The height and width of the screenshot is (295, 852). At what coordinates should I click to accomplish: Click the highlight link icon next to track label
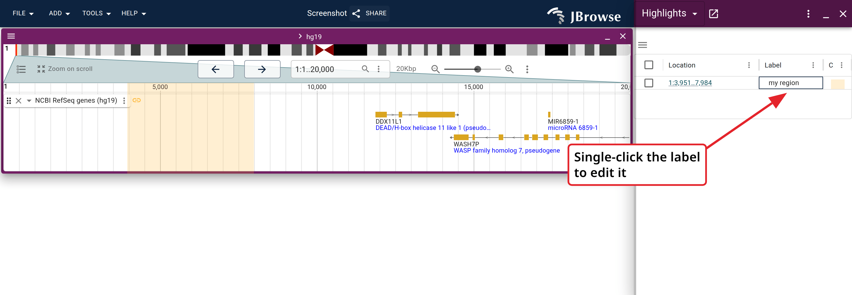[x=137, y=100]
